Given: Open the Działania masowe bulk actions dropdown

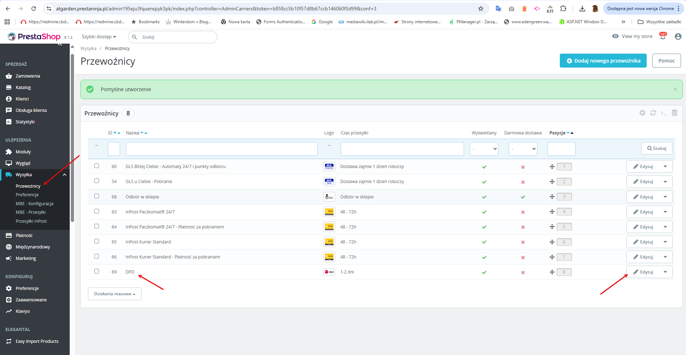Looking at the screenshot, I should point(114,294).
